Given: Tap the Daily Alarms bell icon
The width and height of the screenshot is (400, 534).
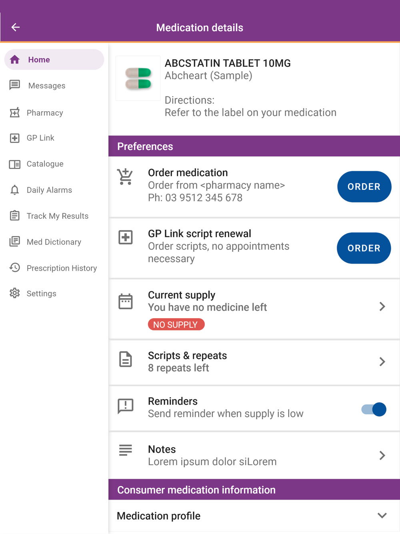Looking at the screenshot, I should (15, 190).
